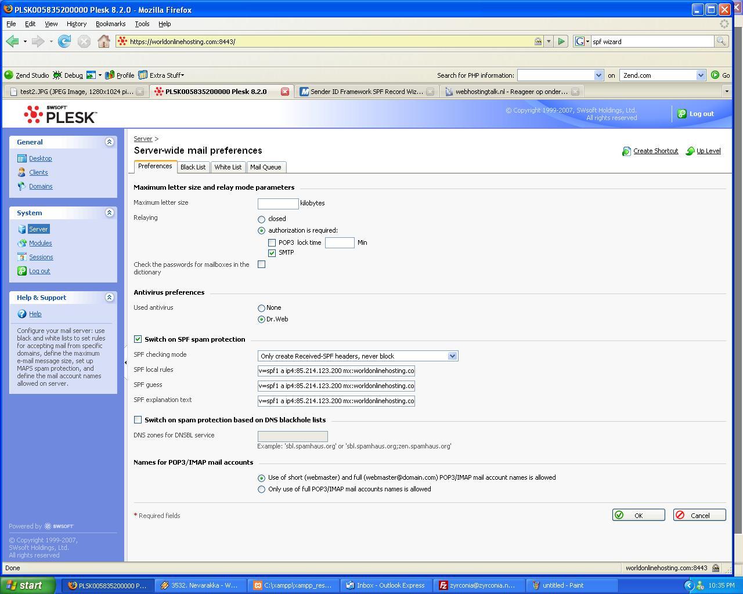Follow the Up Level link
The width and height of the screenshot is (743, 594).
pos(708,151)
